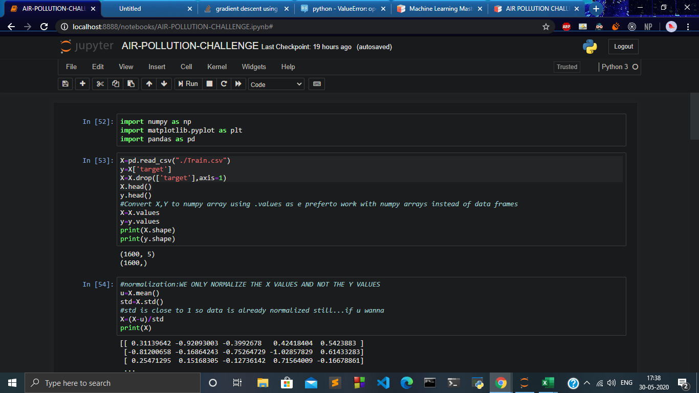Insert a cell below with plus icon
The image size is (699, 393).
(82, 84)
